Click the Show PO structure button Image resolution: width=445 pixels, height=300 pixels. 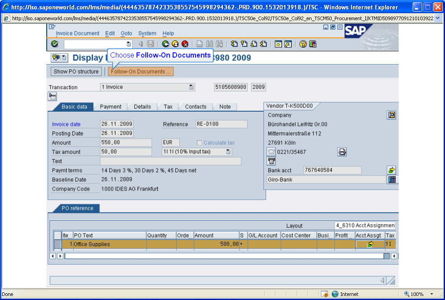click(76, 71)
